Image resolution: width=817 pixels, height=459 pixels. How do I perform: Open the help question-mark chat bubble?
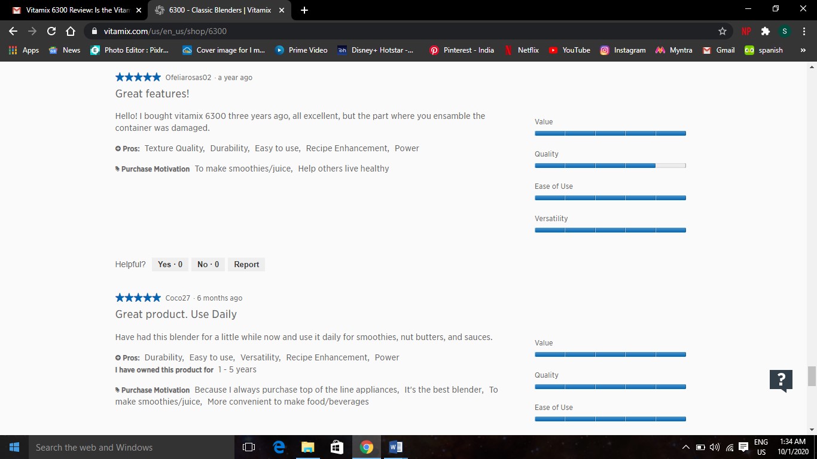click(x=781, y=380)
